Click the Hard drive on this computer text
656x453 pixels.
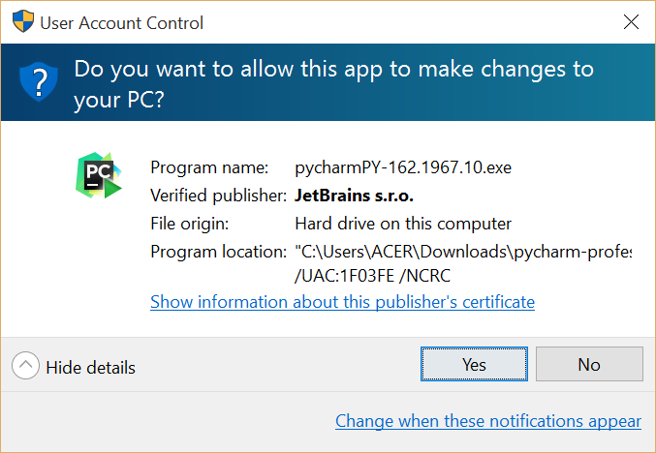click(403, 224)
